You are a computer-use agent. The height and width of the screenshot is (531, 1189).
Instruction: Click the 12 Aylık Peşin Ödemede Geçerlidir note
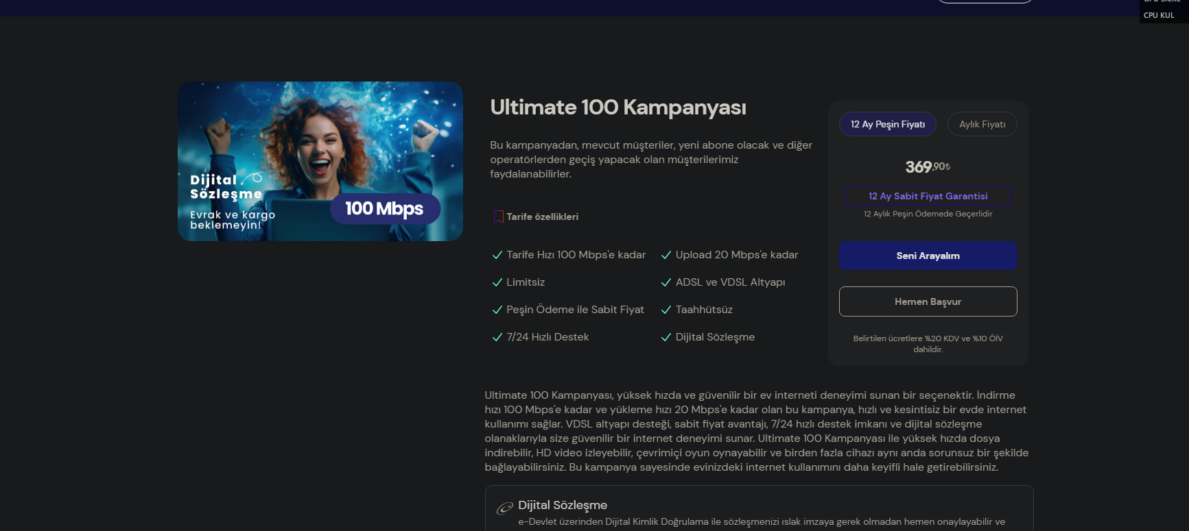coord(928,214)
